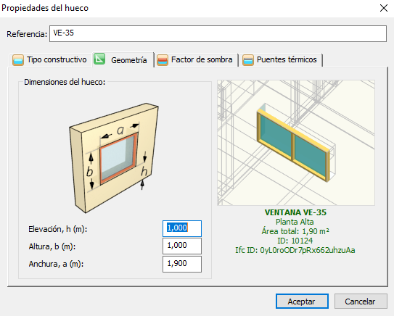Click the Referencia text field
This screenshot has width=394, height=316.
(218, 33)
